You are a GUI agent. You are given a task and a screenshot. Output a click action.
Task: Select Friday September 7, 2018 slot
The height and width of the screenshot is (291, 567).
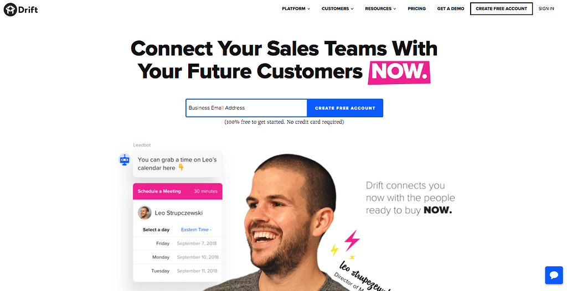178,243
